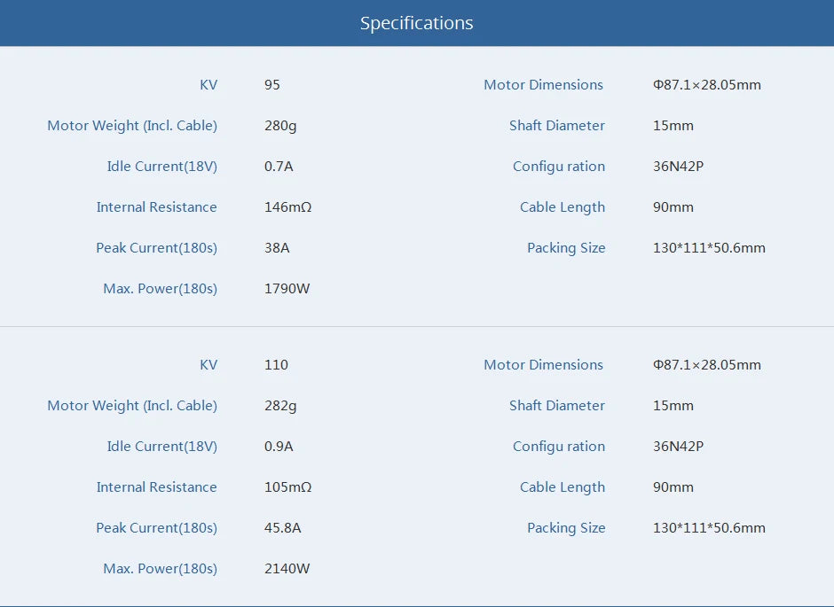This screenshot has height=607, width=834.
Task: Select the Φ87.1×28.05mm dimensions value
Action: point(707,85)
